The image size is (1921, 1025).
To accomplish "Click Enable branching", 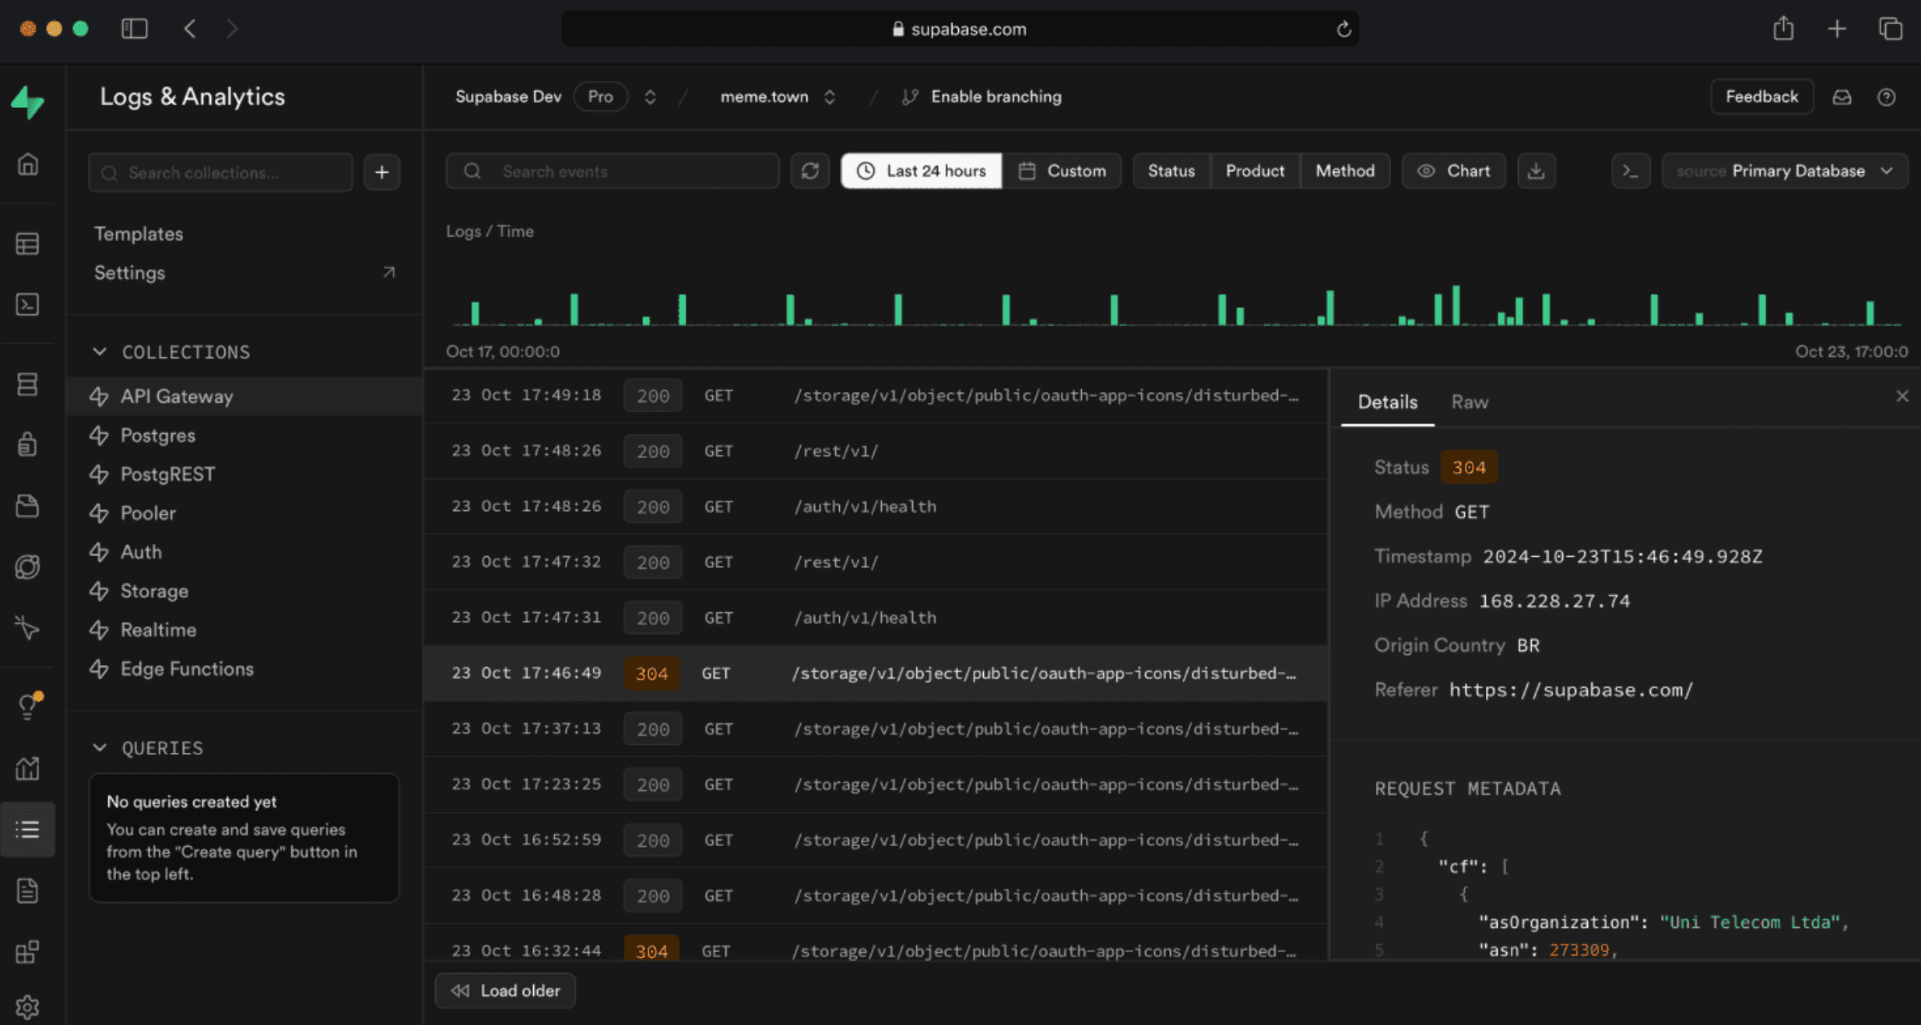I will (x=982, y=97).
